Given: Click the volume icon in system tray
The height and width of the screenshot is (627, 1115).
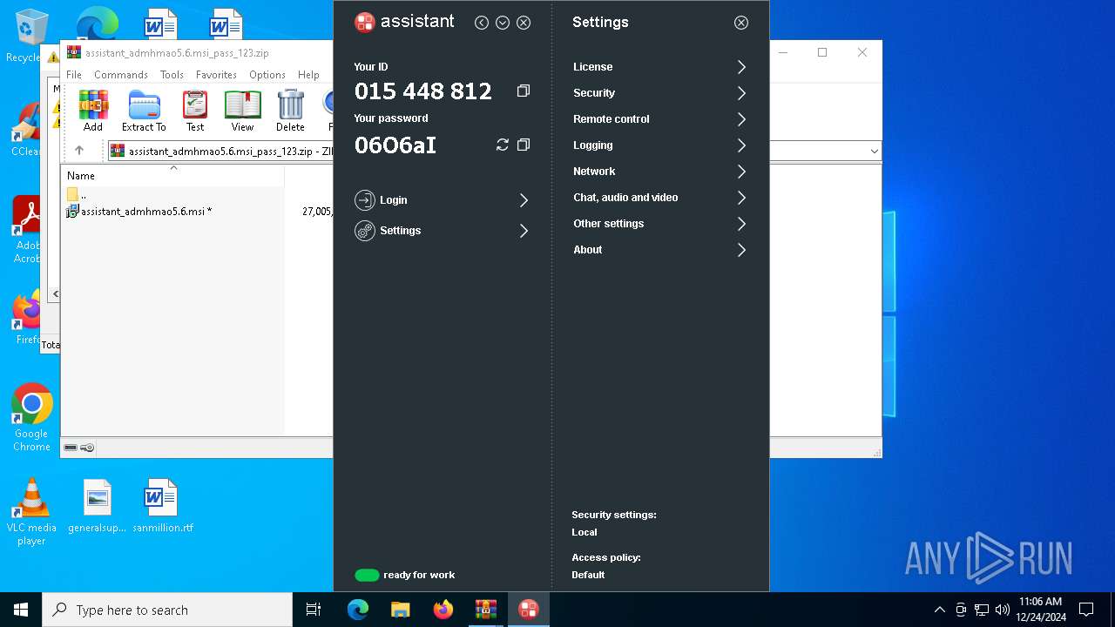Looking at the screenshot, I should pyautogui.click(x=1003, y=610).
